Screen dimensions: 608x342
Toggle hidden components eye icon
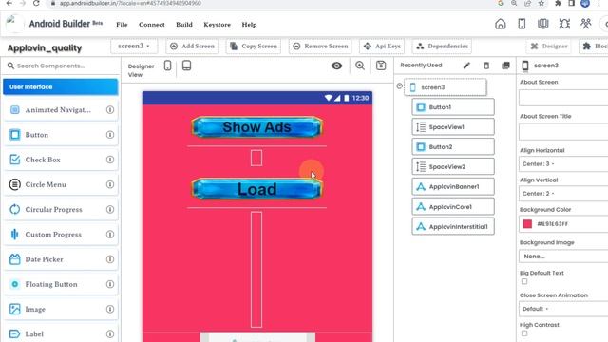(x=336, y=66)
